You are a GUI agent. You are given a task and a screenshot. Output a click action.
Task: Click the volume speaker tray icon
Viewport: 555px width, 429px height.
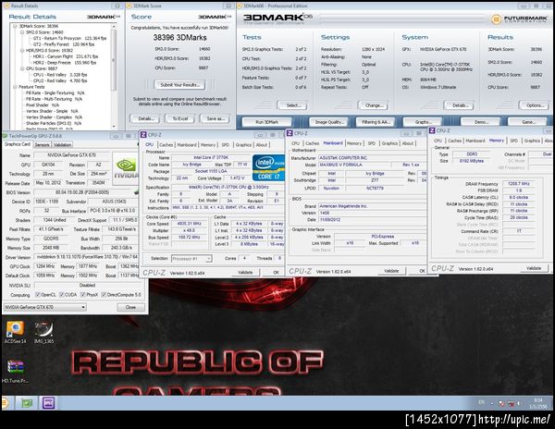[x=519, y=403]
